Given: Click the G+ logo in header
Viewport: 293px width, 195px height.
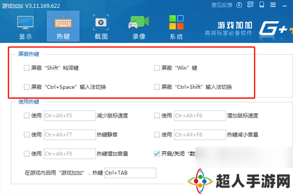Looking at the screenshot, I should (x=276, y=28).
